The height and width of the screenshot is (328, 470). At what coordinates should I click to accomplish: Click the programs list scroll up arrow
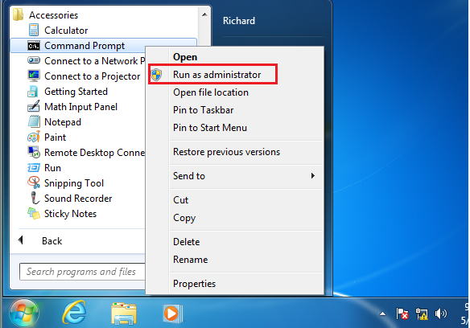204,14
